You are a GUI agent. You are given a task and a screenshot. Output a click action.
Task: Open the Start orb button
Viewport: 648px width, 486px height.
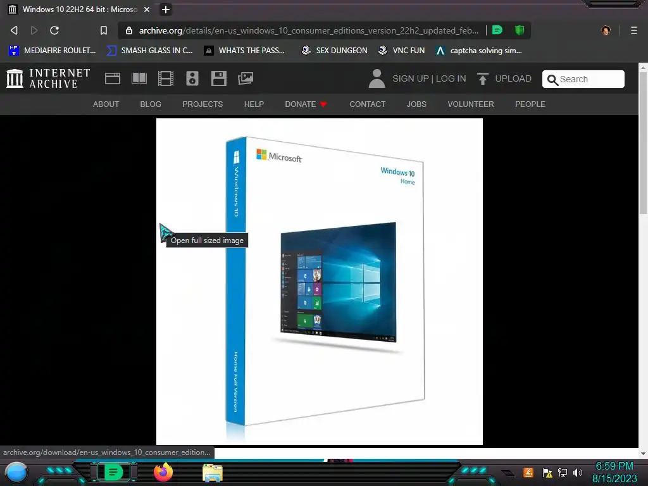coord(16,472)
